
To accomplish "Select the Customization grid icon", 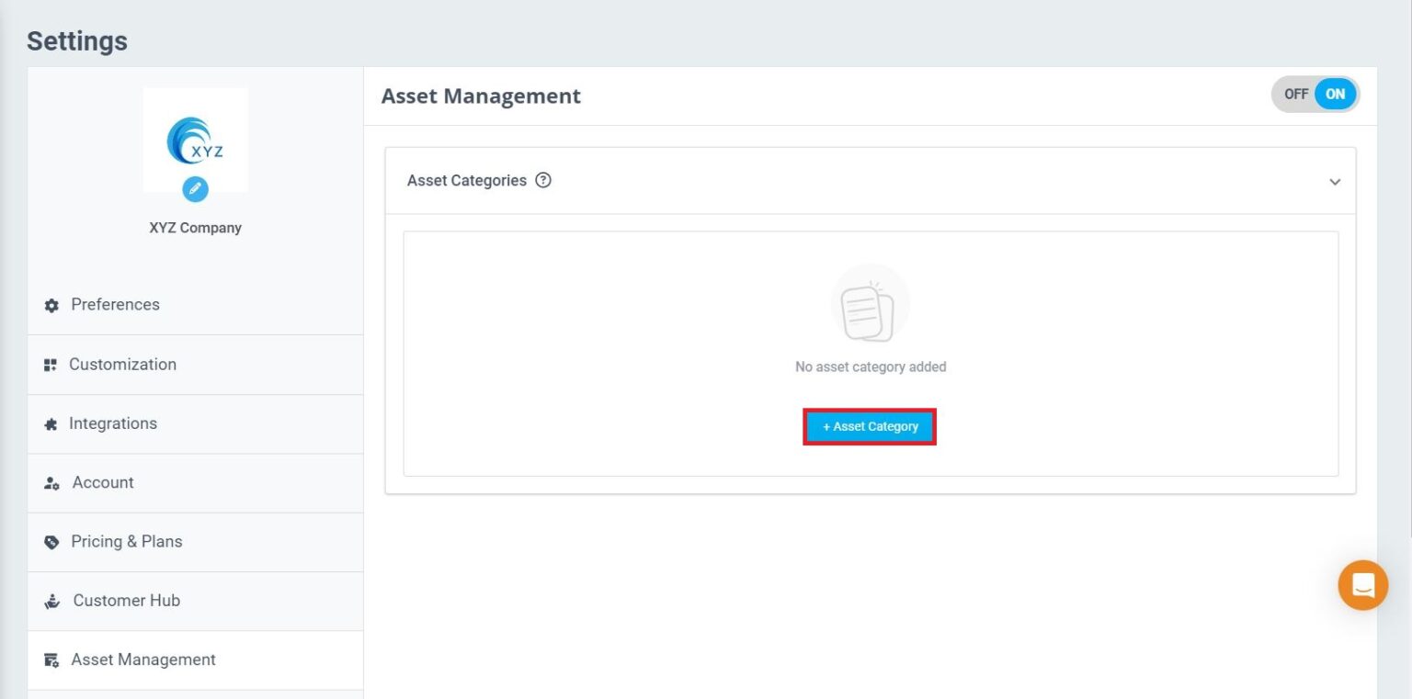I will tap(51, 364).
